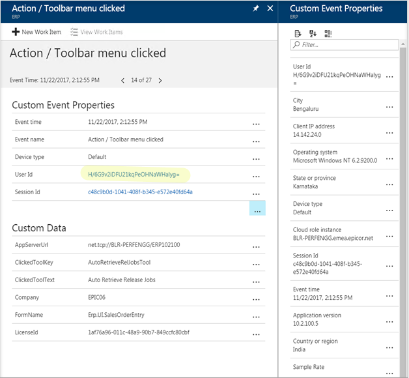Select value 'Karnataka'
This screenshot has width=409, height=378.
pyautogui.click(x=305, y=186)
